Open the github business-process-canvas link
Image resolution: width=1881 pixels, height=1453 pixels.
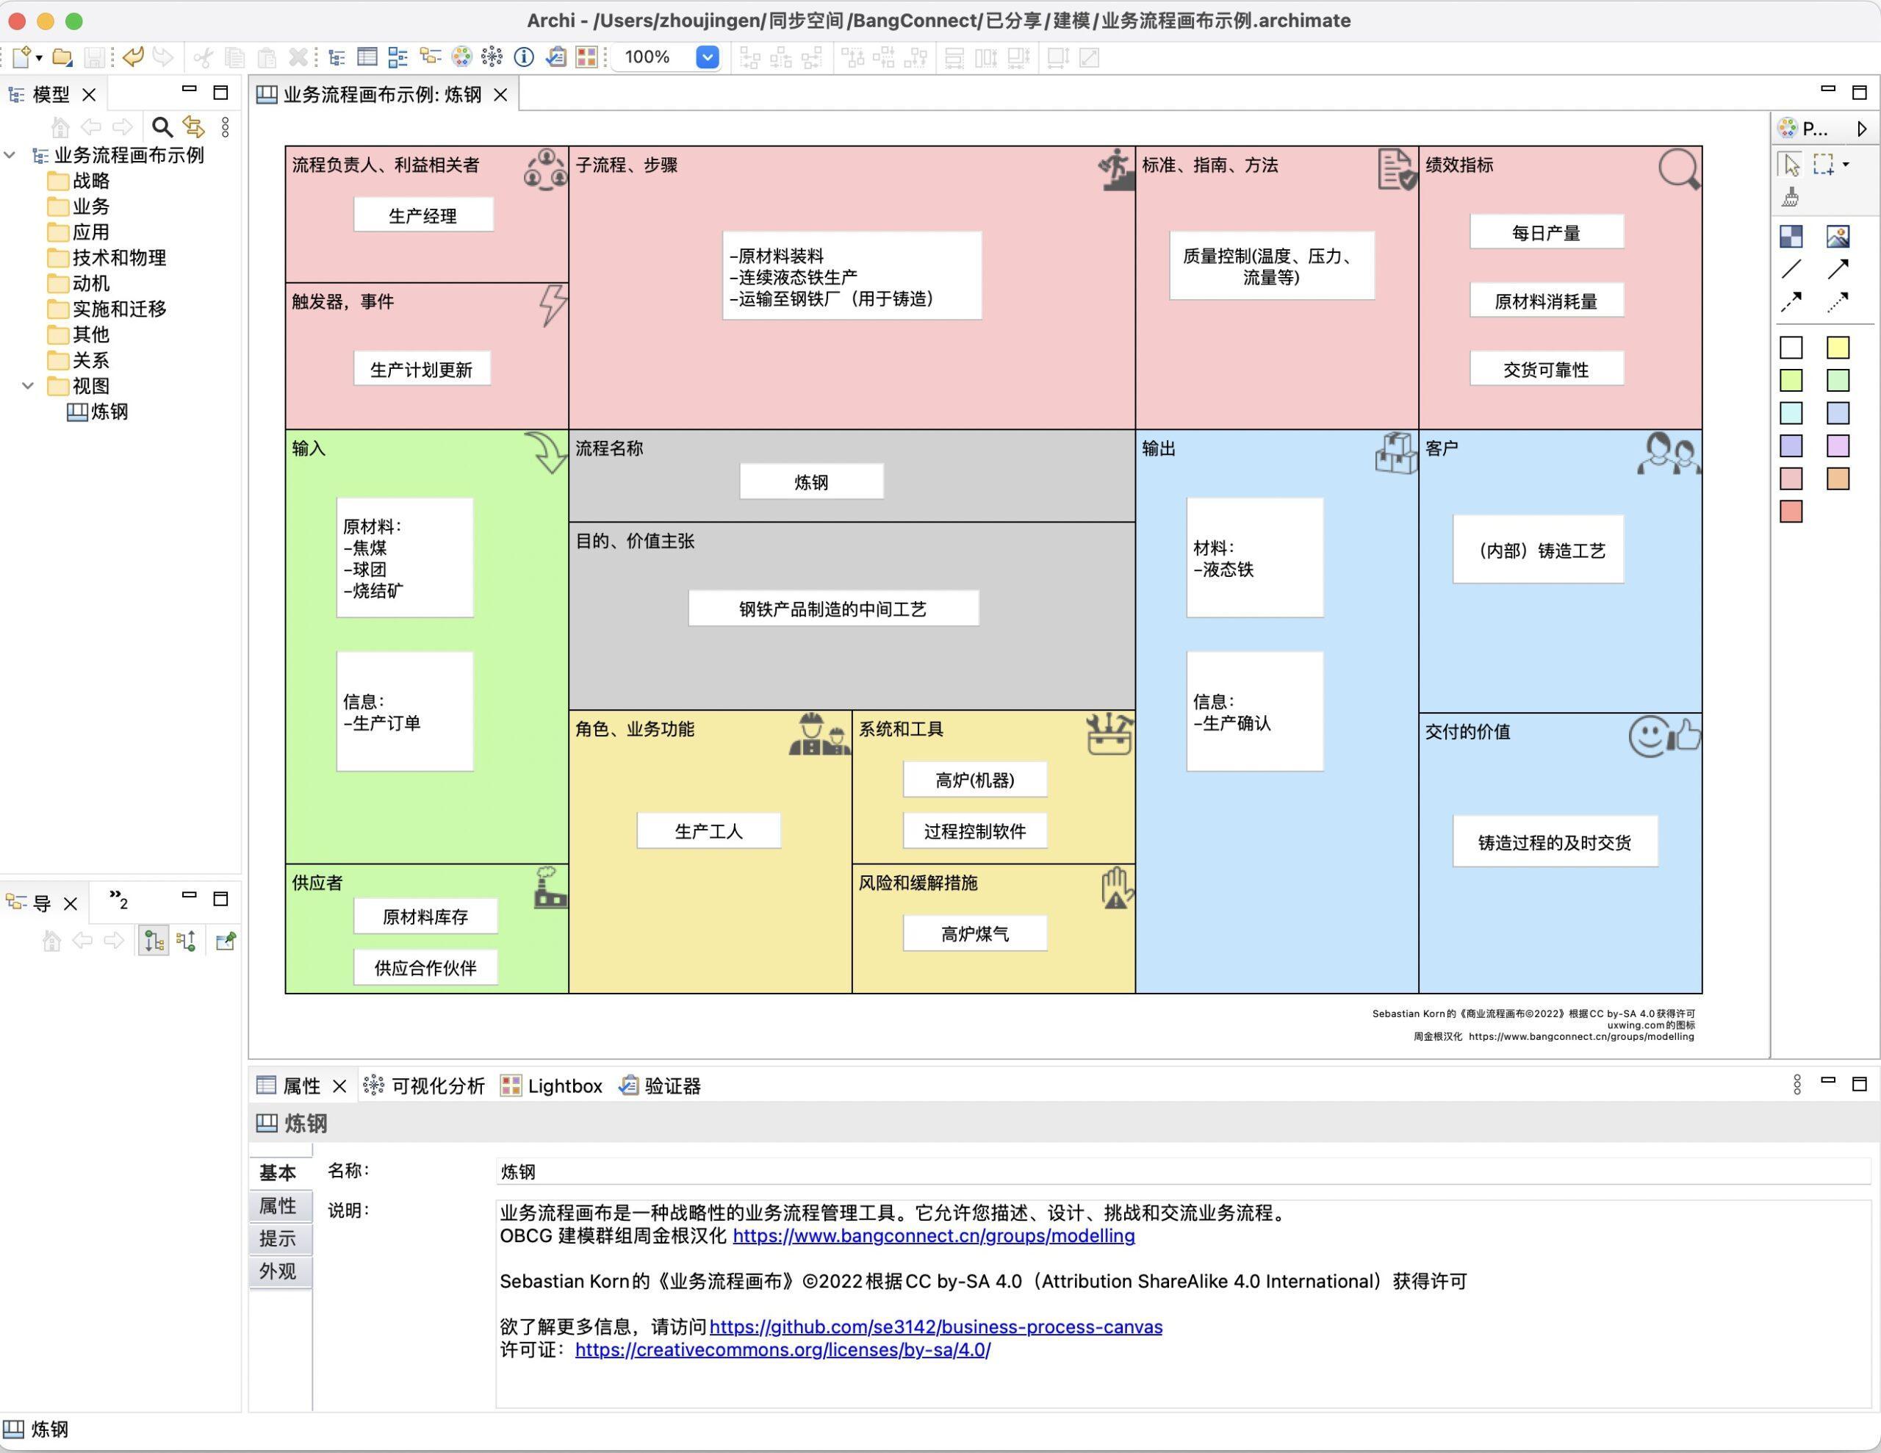tap(935, 1327)
